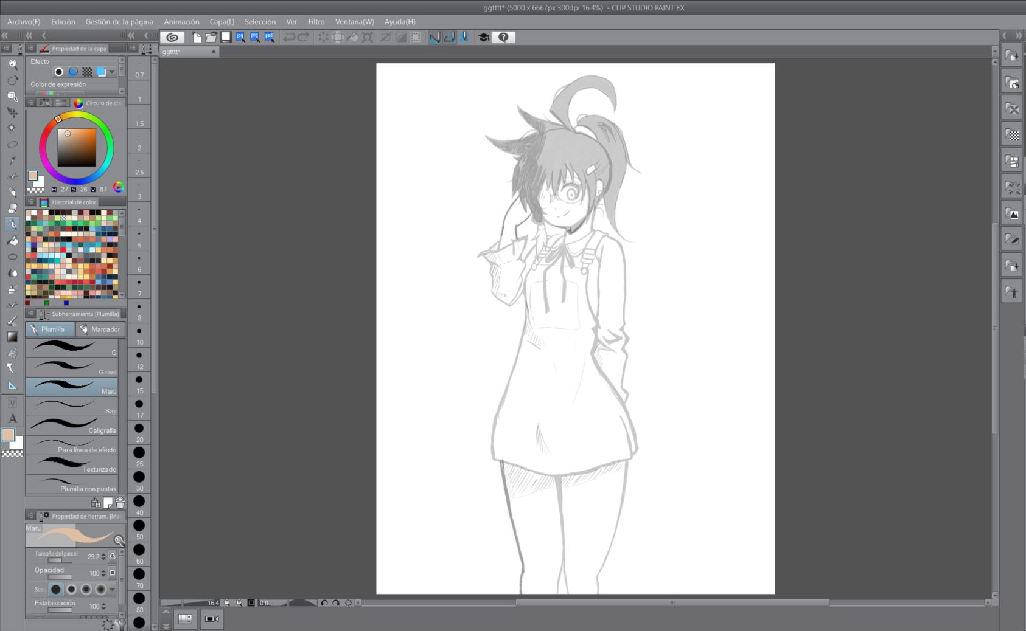Choose the G real pen

(x=72, y=367)
